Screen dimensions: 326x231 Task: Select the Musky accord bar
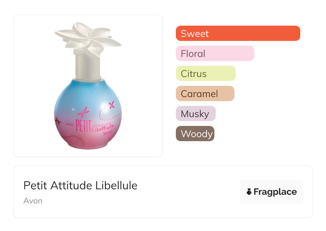(196, 114)
